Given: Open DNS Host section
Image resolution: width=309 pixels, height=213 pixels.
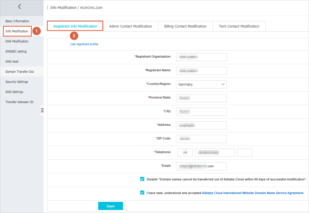Looking at the screenshot, I should pos(12,62).
